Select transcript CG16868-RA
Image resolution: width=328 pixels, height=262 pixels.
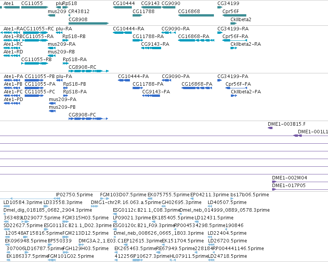[196, 40]
